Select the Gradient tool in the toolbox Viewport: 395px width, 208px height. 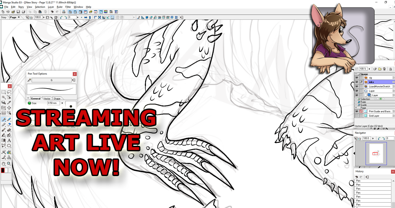pyautogui.click(x=3, y=141)
